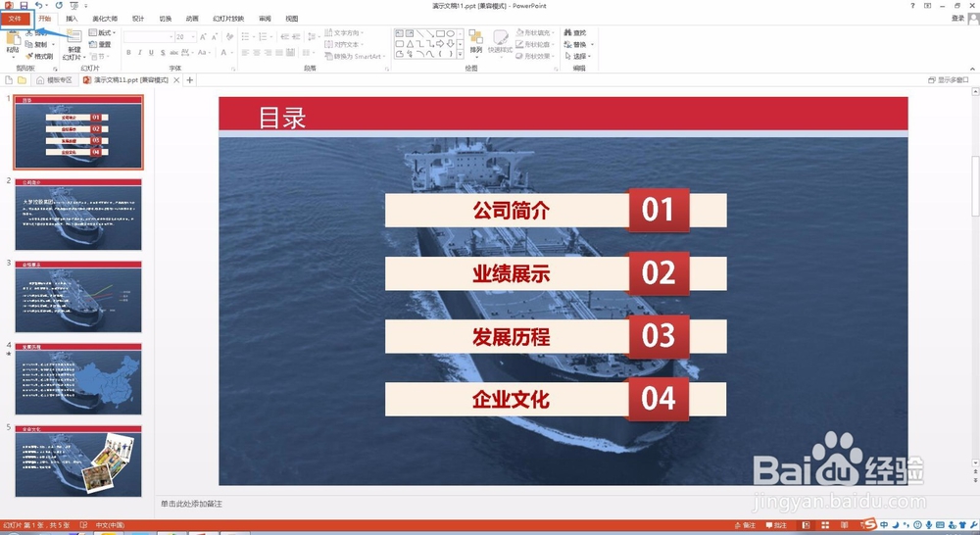Open the 节 (Section) dropdown
Screen dimensions: 980x535
tap(99, 56)
